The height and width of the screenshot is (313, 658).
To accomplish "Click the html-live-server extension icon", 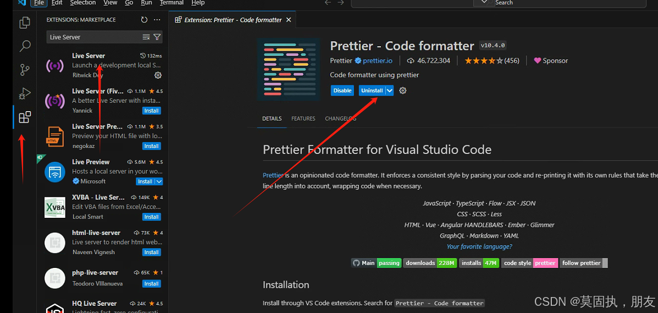I will (x=54, y=243).
